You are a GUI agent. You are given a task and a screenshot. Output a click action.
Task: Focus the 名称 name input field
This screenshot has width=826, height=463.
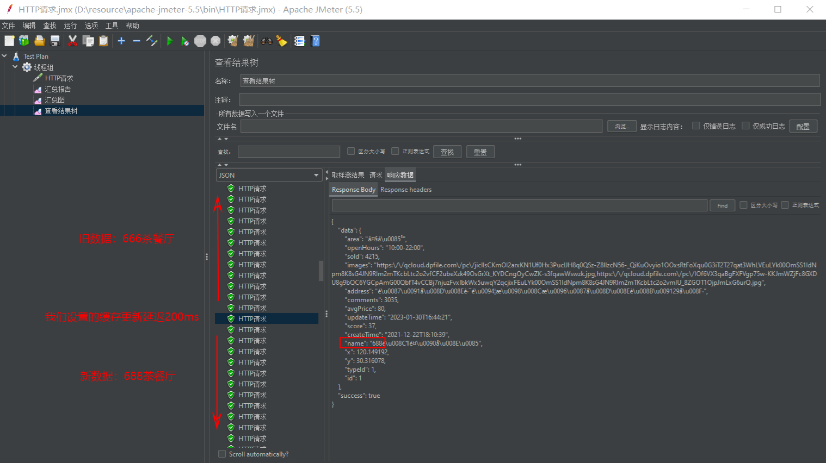pos(530,80)
